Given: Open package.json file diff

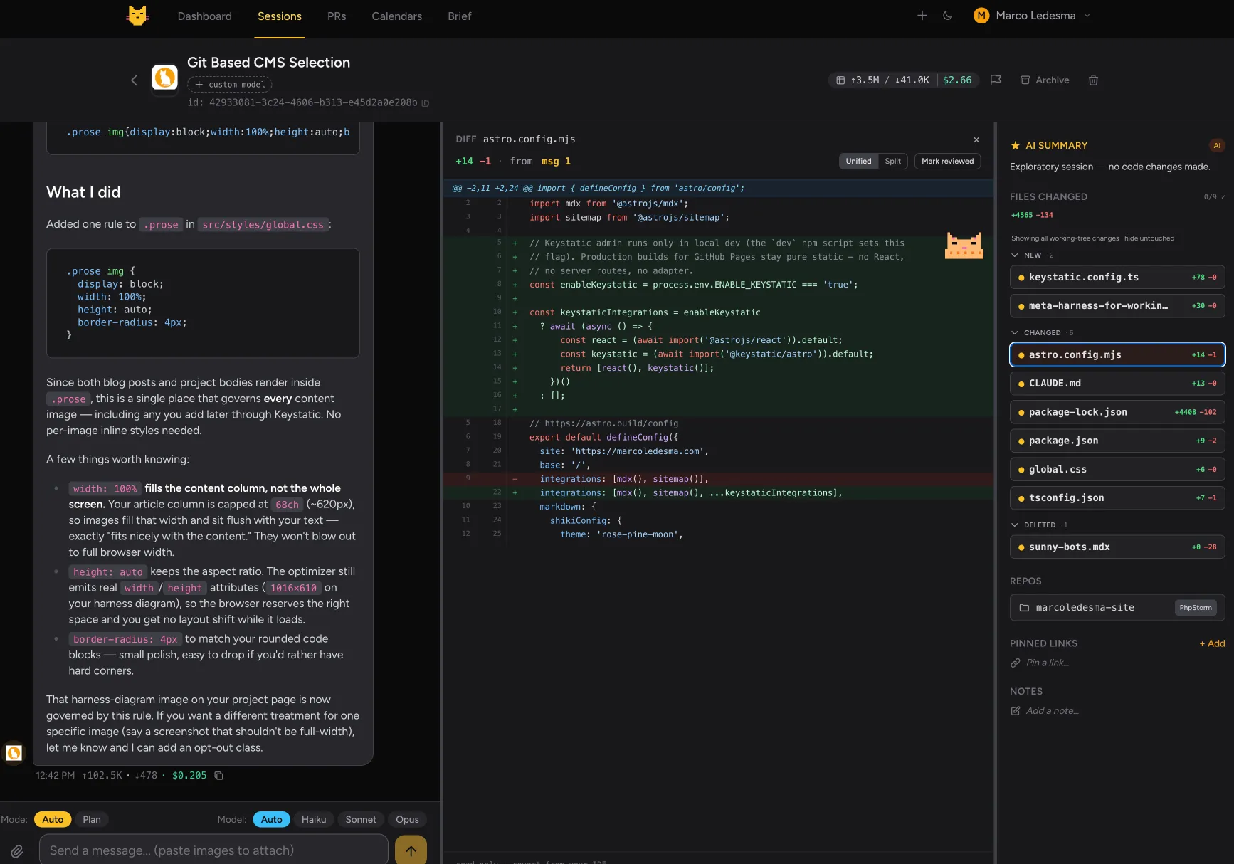Looking at the screenshot, I should [1117, 441].
